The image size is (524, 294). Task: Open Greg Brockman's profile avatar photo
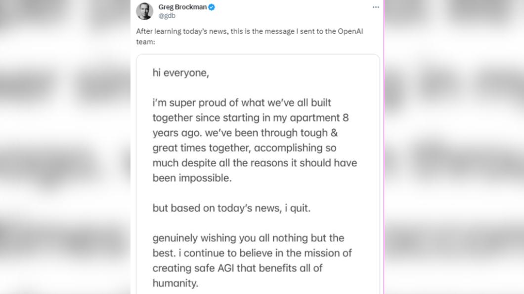tap(144, 11)
